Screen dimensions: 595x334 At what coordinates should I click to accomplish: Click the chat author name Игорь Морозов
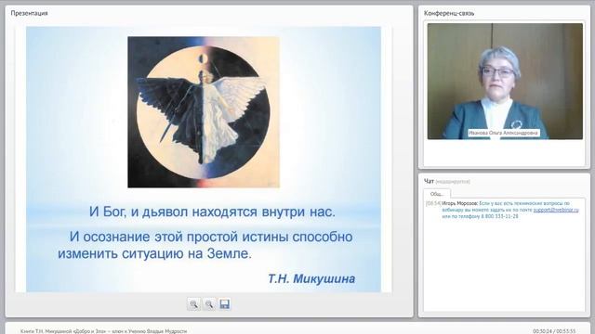[460, 203]
